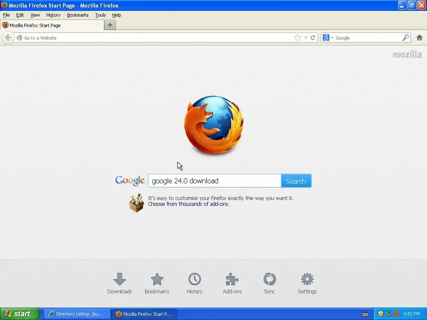The width and height of the screenshot is (427, 320).
Task: Go to the Home page icon
Action: pyautogui.click(x=419, y=37)
